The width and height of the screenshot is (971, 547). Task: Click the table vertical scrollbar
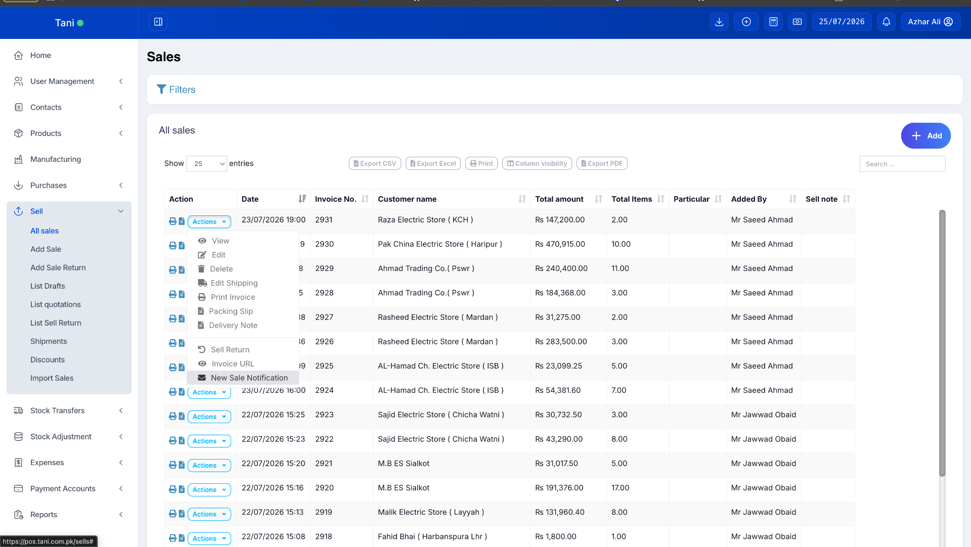point(942,343)
